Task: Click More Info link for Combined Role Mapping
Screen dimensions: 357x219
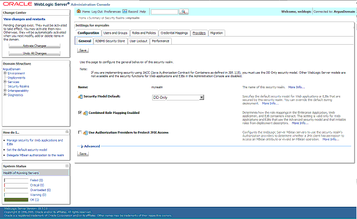Action: tap(300, 123)
